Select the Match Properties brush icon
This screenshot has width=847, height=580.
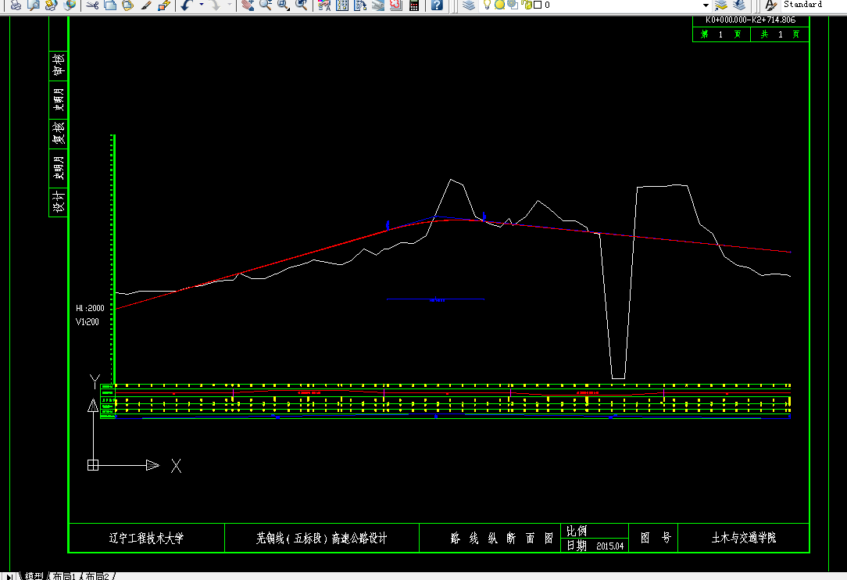tap(146, 5)
